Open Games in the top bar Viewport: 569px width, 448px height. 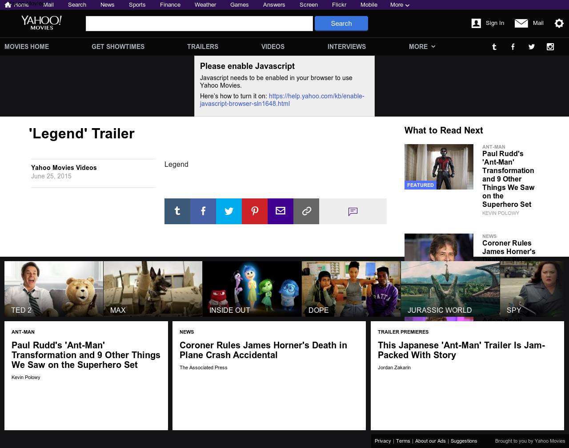click(x=240, y=5)
